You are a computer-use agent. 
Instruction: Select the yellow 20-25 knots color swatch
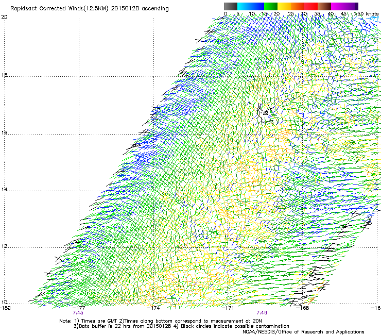pyautogui.click(x=284, y=6)
